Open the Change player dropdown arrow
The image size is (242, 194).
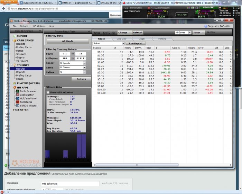pos(130,33)
